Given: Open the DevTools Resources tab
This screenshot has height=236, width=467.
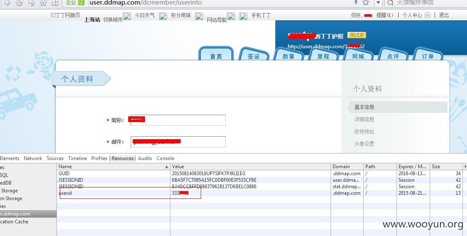Looking at the screenshot, I should tap(123, 158).
